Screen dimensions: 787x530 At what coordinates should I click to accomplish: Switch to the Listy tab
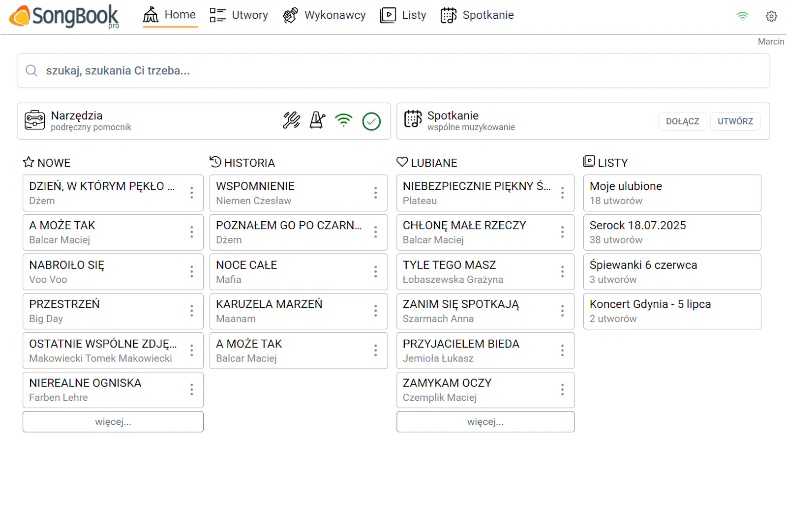403,15
